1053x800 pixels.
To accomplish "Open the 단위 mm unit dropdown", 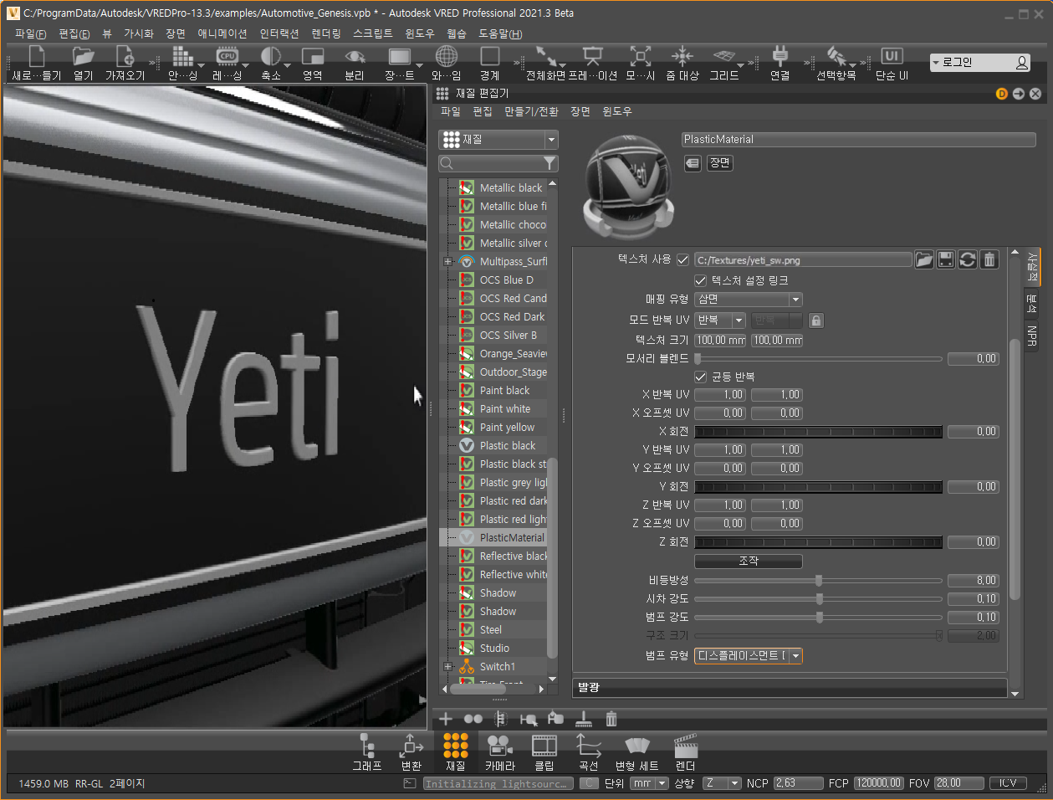I will pos(650,783).
